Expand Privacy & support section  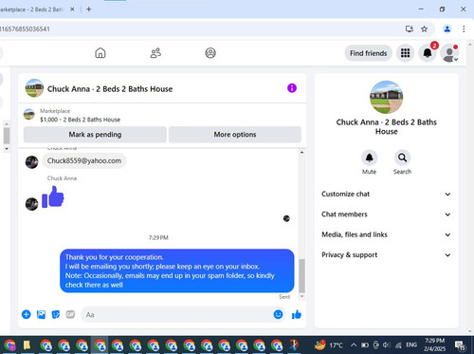click(386, 254)
